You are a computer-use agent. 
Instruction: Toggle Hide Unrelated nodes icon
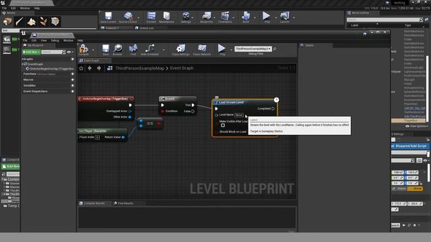point(150,49)
